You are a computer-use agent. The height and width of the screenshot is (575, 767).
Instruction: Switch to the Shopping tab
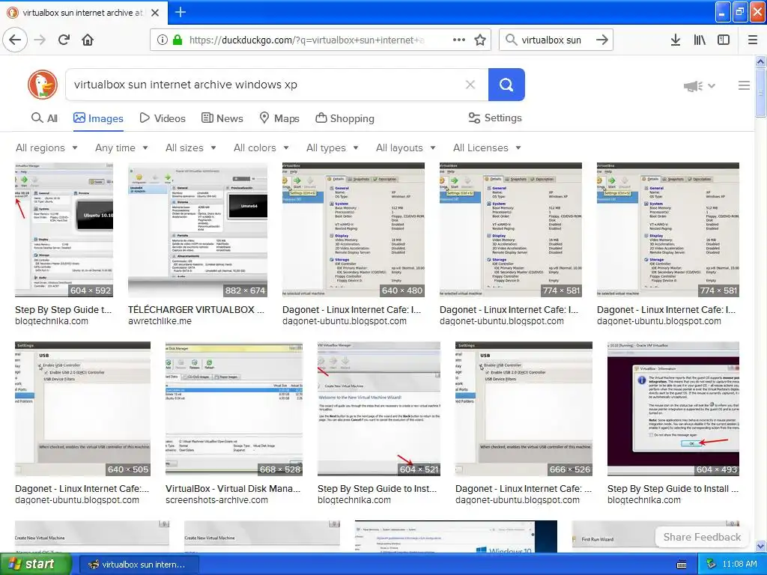[x=345, y=118]
